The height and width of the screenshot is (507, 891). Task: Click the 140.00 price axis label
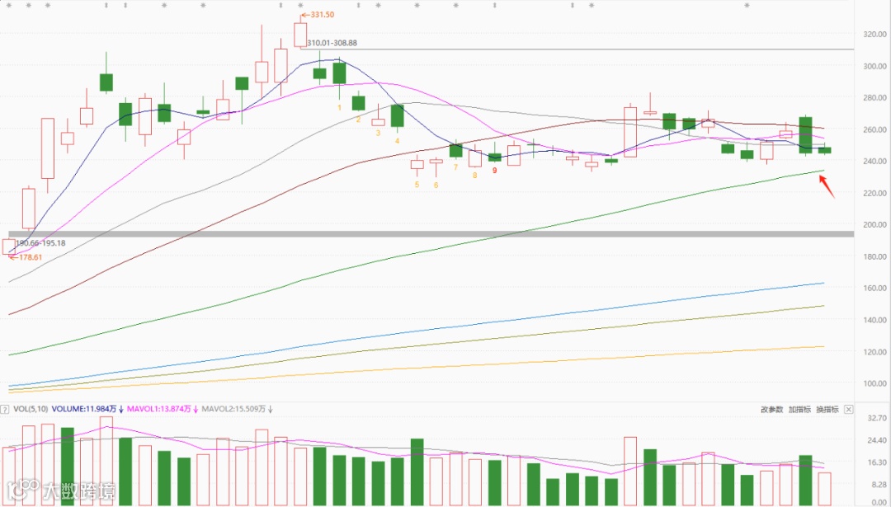pos(875,320)
